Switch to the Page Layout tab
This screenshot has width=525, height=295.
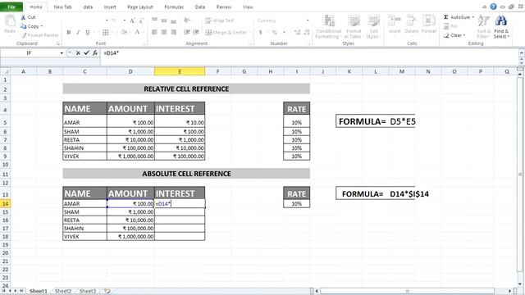click(140, 7)
